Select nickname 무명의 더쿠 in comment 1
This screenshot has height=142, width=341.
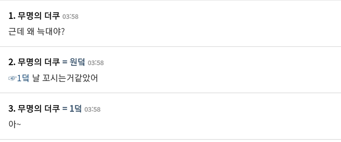pyautogui.click(x=39, y=16)
